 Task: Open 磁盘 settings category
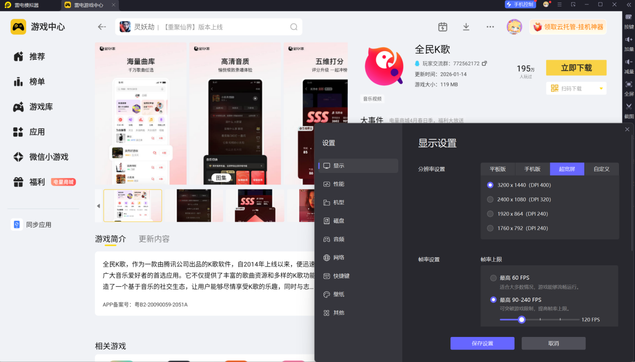[358, 221]
